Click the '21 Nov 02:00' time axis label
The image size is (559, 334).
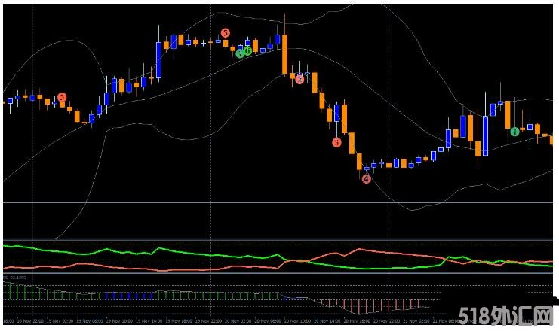(x=416, y=321)
